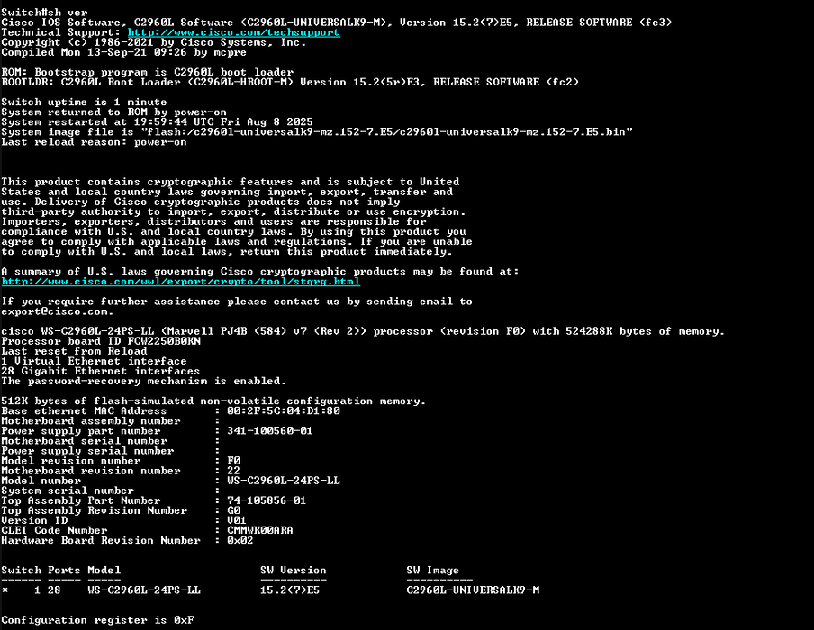Click value 22 beside Motherboard revision number
Image resolution: width=814 pixels, height=630 pixels.
click(233, 471)
